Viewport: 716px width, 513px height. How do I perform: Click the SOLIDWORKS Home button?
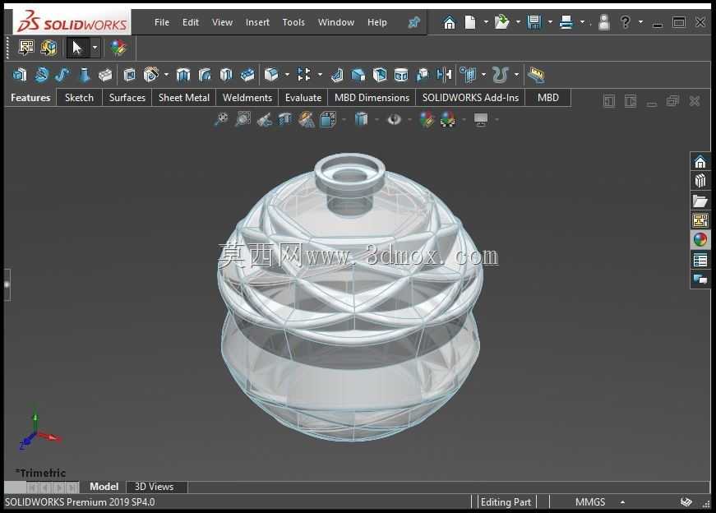[450, 22]
